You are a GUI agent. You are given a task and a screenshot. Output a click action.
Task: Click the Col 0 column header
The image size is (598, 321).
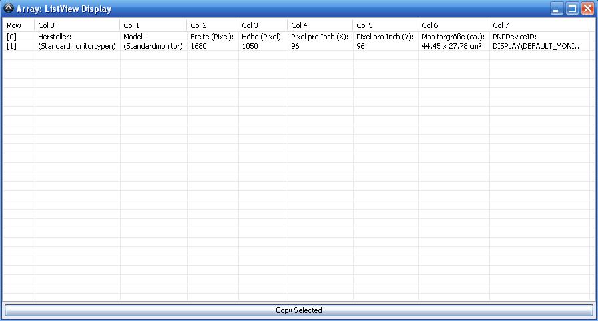tap(77, 25)
